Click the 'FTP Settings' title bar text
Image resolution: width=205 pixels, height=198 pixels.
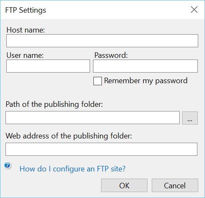click(26, 10)
